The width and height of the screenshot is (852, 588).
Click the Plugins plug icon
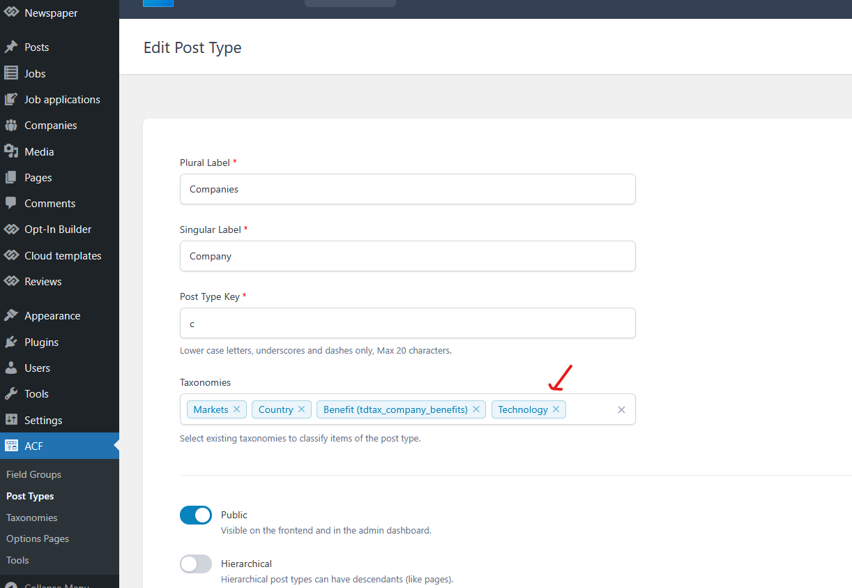click(11, 342)
